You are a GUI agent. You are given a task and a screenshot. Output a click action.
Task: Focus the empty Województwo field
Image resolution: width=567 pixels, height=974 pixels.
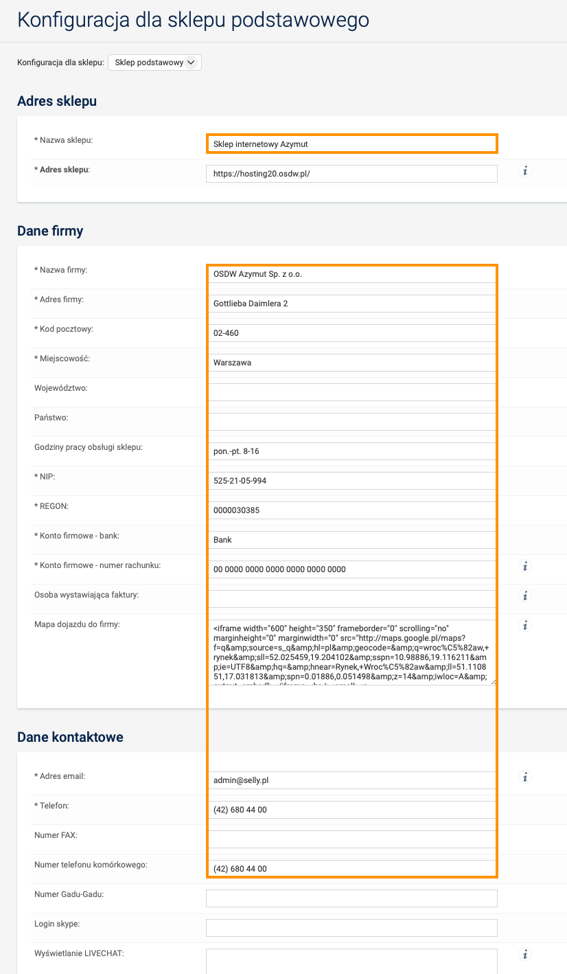tap(351, 392)
